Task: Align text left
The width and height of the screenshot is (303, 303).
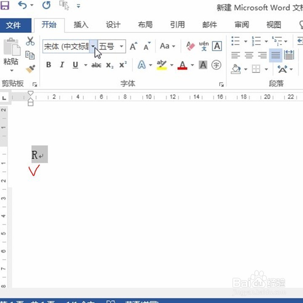Action: pyautogui.click(x=236, y=55)
